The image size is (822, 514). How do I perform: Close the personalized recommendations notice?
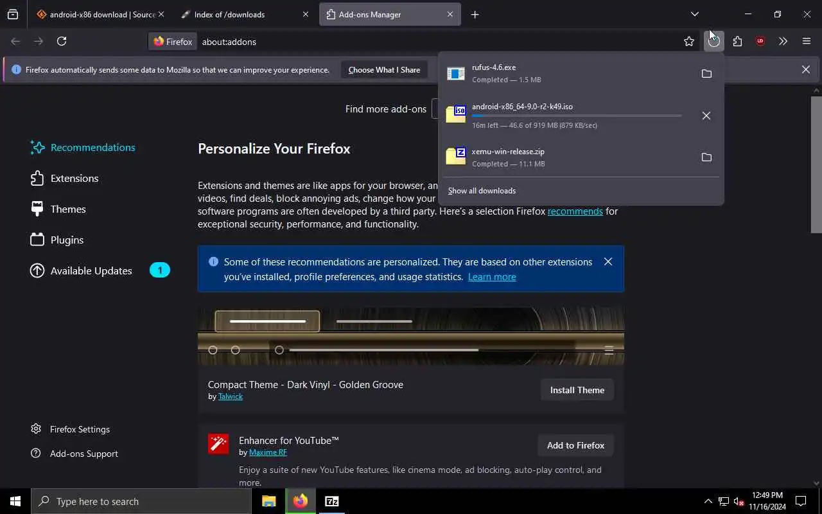click(x=608, y=261)
